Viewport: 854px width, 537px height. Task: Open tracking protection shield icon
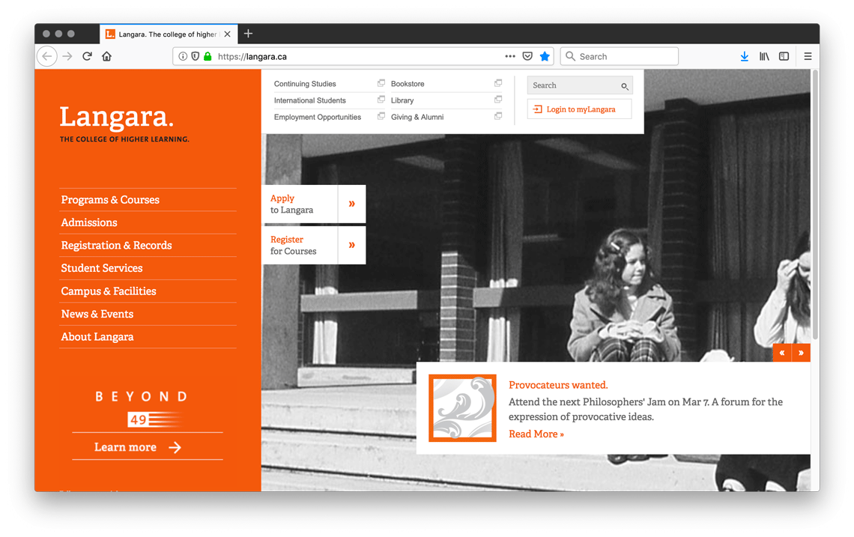(x=195, y=56)
